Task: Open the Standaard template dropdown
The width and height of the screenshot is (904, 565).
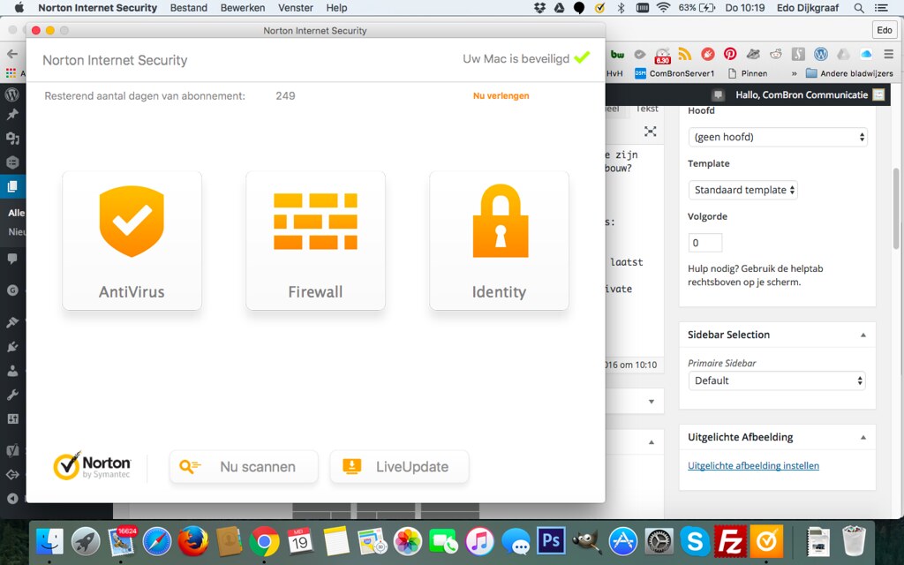Action: click(742, 190)
